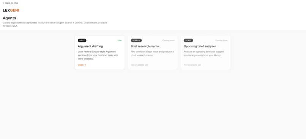Click 'Coming soon' on Opposing brief analyzer card
306x139 pixels.
point(221,41)
